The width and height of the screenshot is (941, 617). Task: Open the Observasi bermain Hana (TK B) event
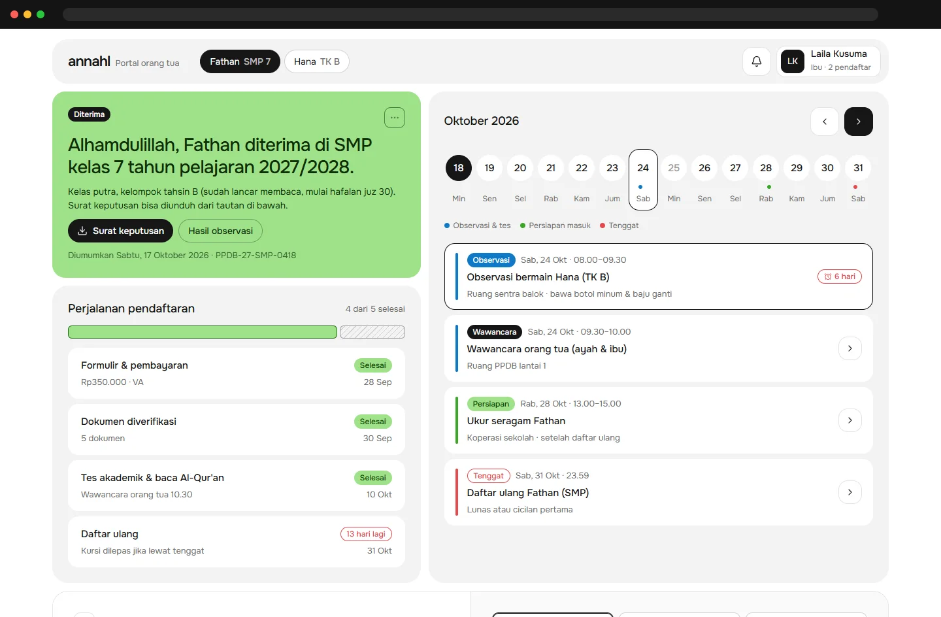click(659, 276)
